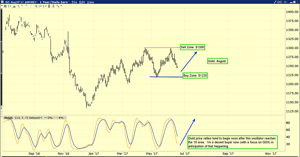Click the Buy Zone: $1220 label

195,76
